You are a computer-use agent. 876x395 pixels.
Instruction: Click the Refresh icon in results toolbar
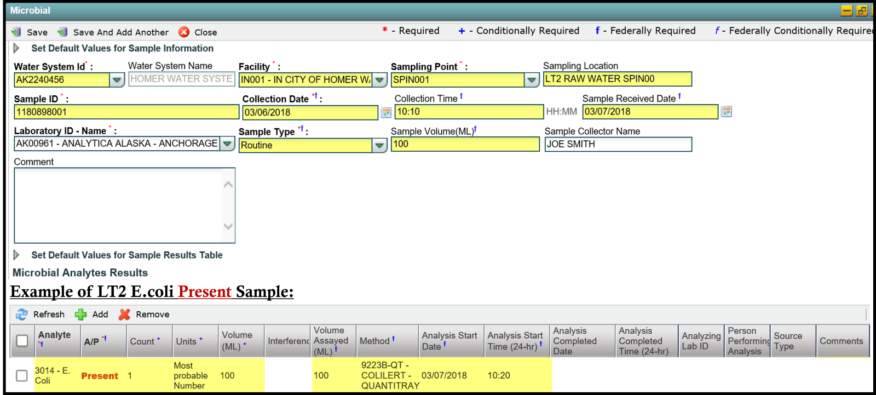tap(22, 314)
